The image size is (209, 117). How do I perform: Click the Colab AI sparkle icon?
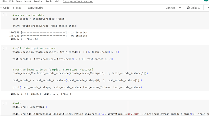(x=188, y=8)
